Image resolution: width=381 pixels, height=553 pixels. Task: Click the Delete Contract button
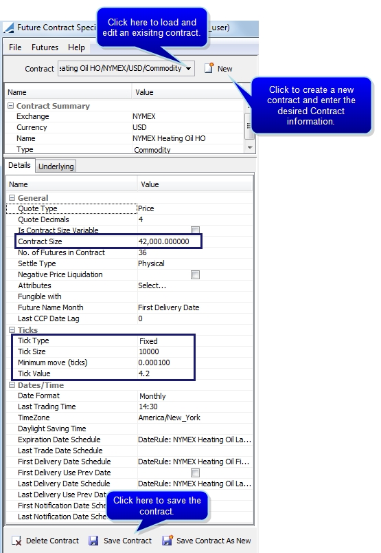tap(45, 541)
